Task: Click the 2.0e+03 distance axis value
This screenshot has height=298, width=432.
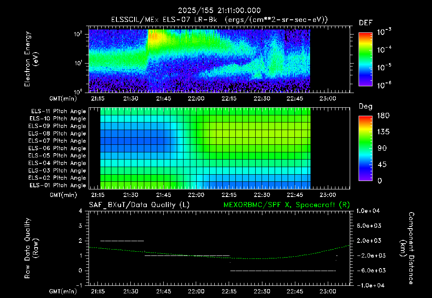Action: [x=370, y=241]
